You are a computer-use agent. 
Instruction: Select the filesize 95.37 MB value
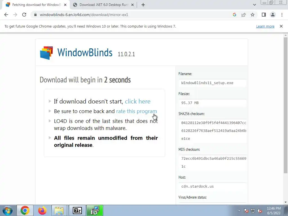pyautogui.click(x=190, y=103)
